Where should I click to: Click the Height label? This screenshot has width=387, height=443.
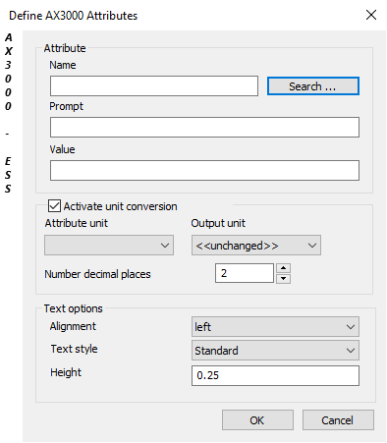66,372
